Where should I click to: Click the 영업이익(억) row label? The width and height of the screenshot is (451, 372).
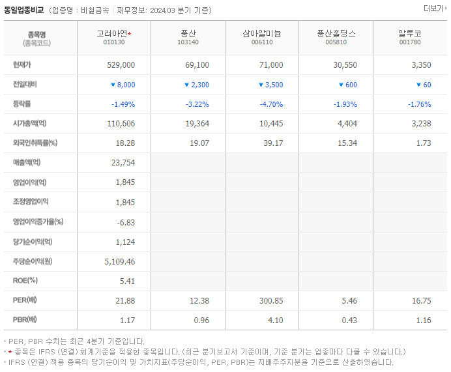(x=29, y=182)
